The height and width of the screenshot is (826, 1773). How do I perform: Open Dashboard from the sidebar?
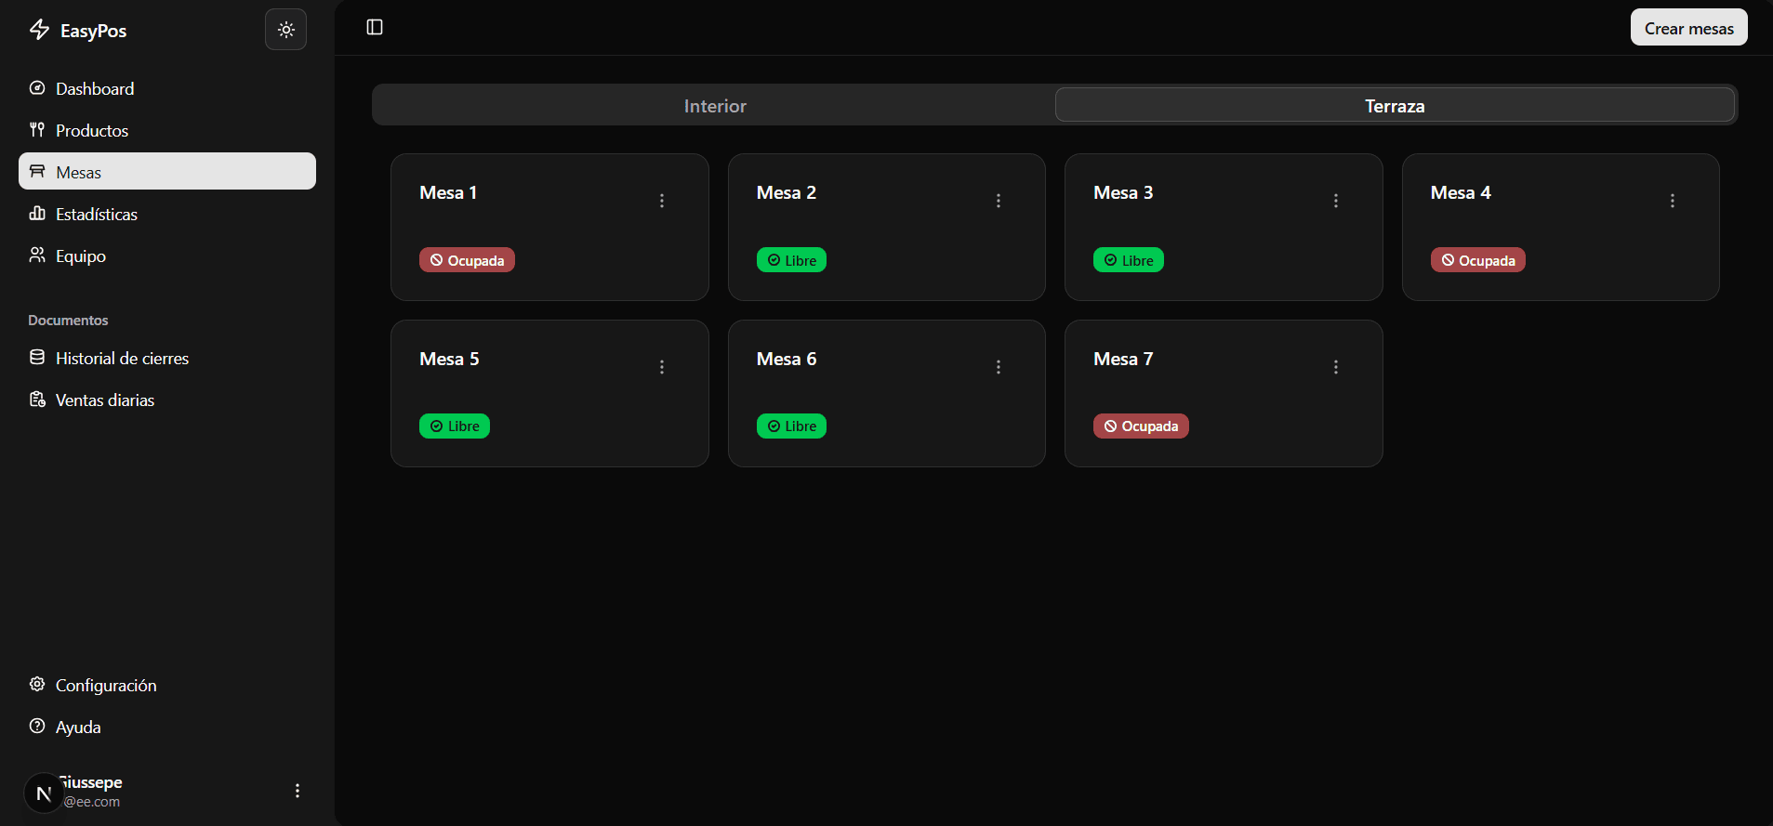point(94,88)
